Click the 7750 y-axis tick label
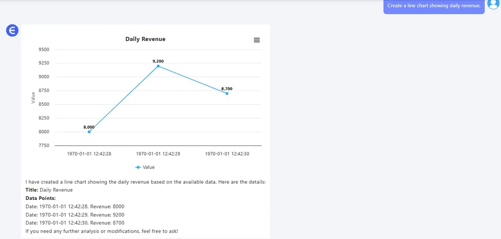Screen dimensions: 501x239 tap(44, 145)
